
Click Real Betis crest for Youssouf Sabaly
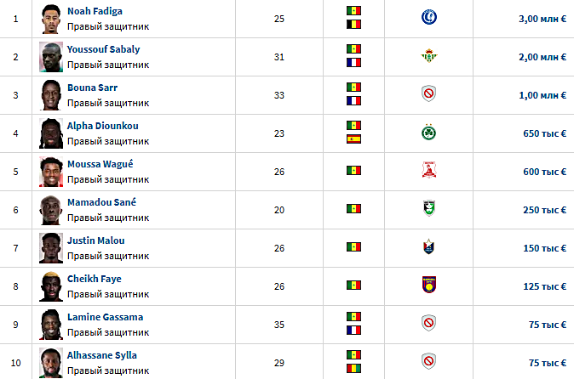[x=428, y=55]
